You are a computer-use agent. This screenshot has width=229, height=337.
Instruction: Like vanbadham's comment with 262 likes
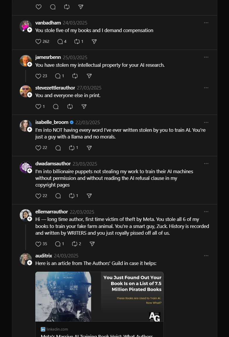(x=38, y=41)
